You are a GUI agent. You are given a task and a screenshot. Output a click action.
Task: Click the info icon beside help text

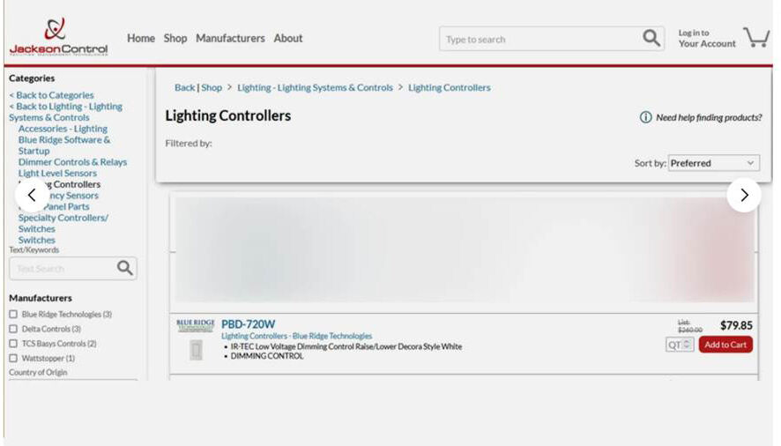pos(645,117)
